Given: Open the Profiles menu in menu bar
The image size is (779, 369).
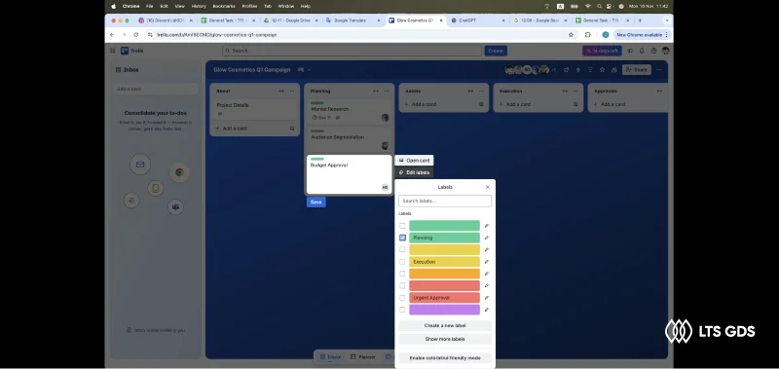Looking at the screenshot, I should (x=249, y=7).
